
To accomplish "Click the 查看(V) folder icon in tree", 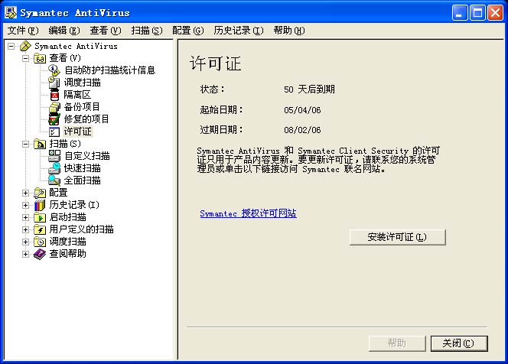I will [40, 58].
